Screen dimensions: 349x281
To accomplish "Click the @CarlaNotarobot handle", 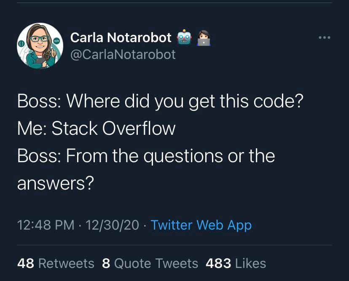I will point(122,55).
